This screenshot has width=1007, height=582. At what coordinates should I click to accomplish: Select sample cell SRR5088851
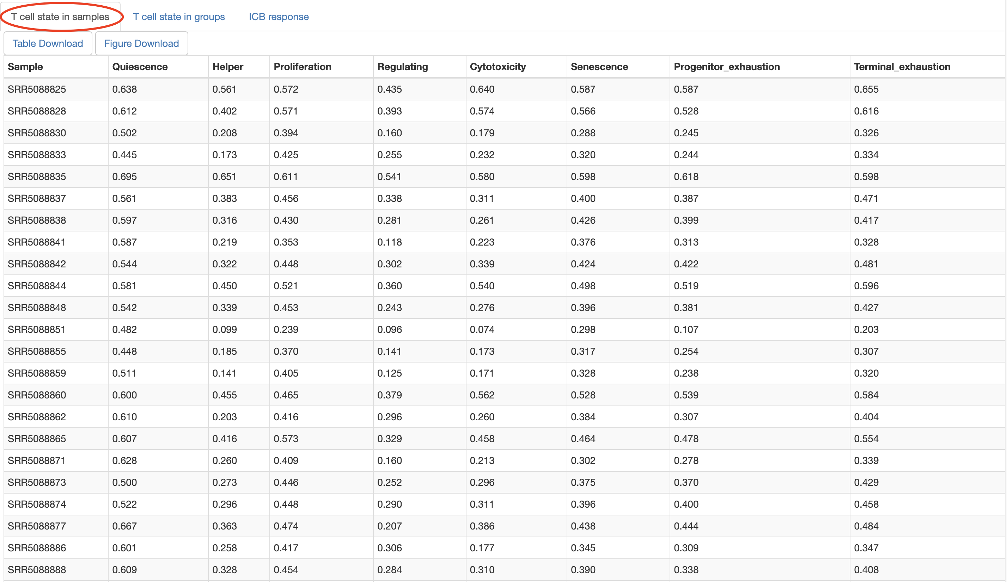(x=37, y=329)
